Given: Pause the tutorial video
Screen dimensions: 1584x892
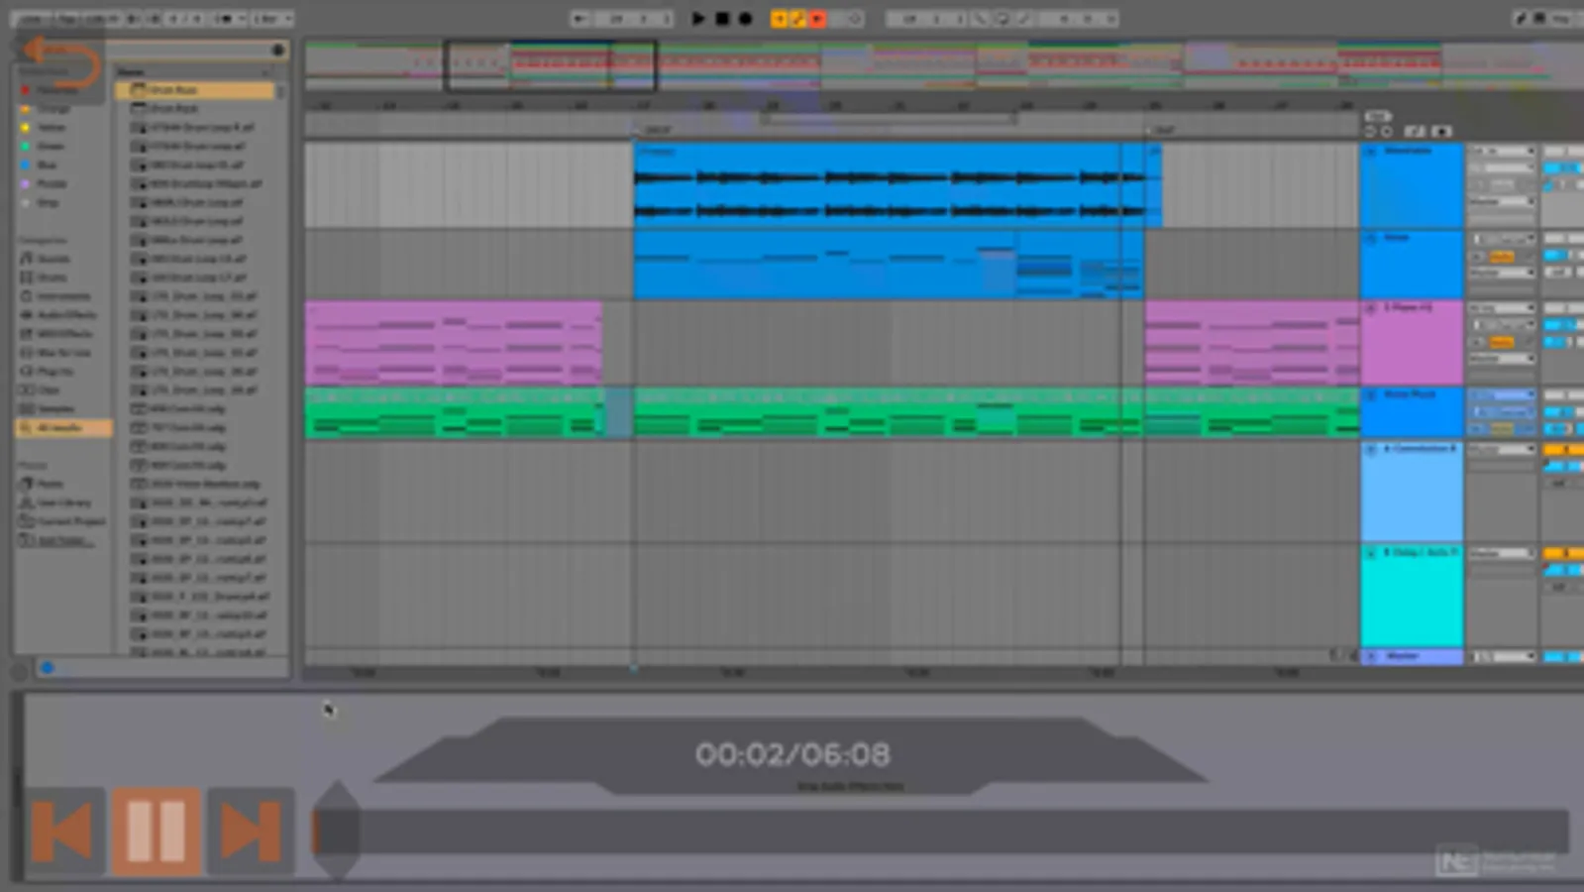Looking at the screenshot, I should 156,831.
